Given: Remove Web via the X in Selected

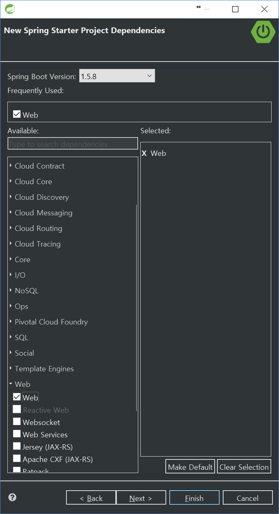Looking at the screenshot, I should click(144, 153).
